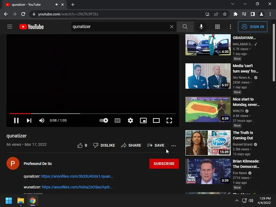
Task: Toggle autoplay switch in the player
Action: tap(104, 120)
